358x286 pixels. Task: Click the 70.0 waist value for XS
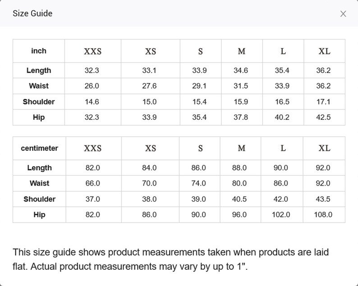click(x=149, y=183)
